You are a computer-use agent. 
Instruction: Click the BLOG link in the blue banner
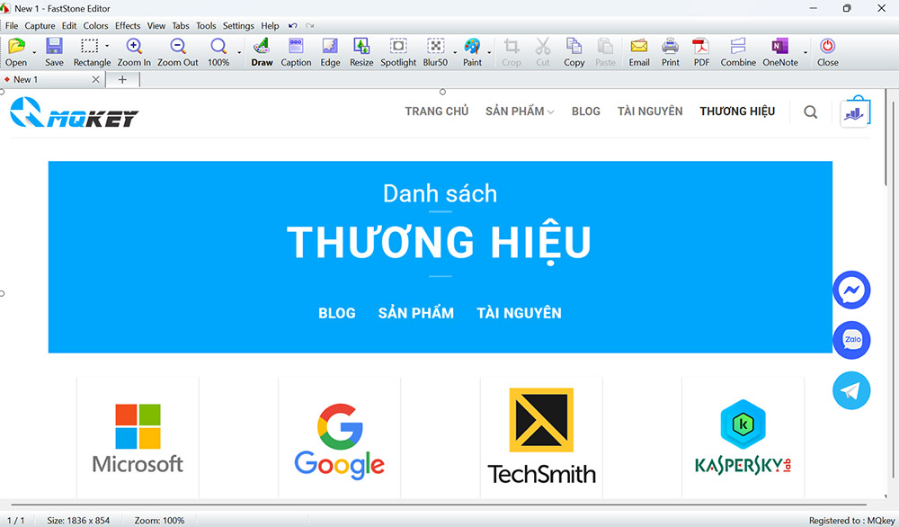[x=336, y=313]
